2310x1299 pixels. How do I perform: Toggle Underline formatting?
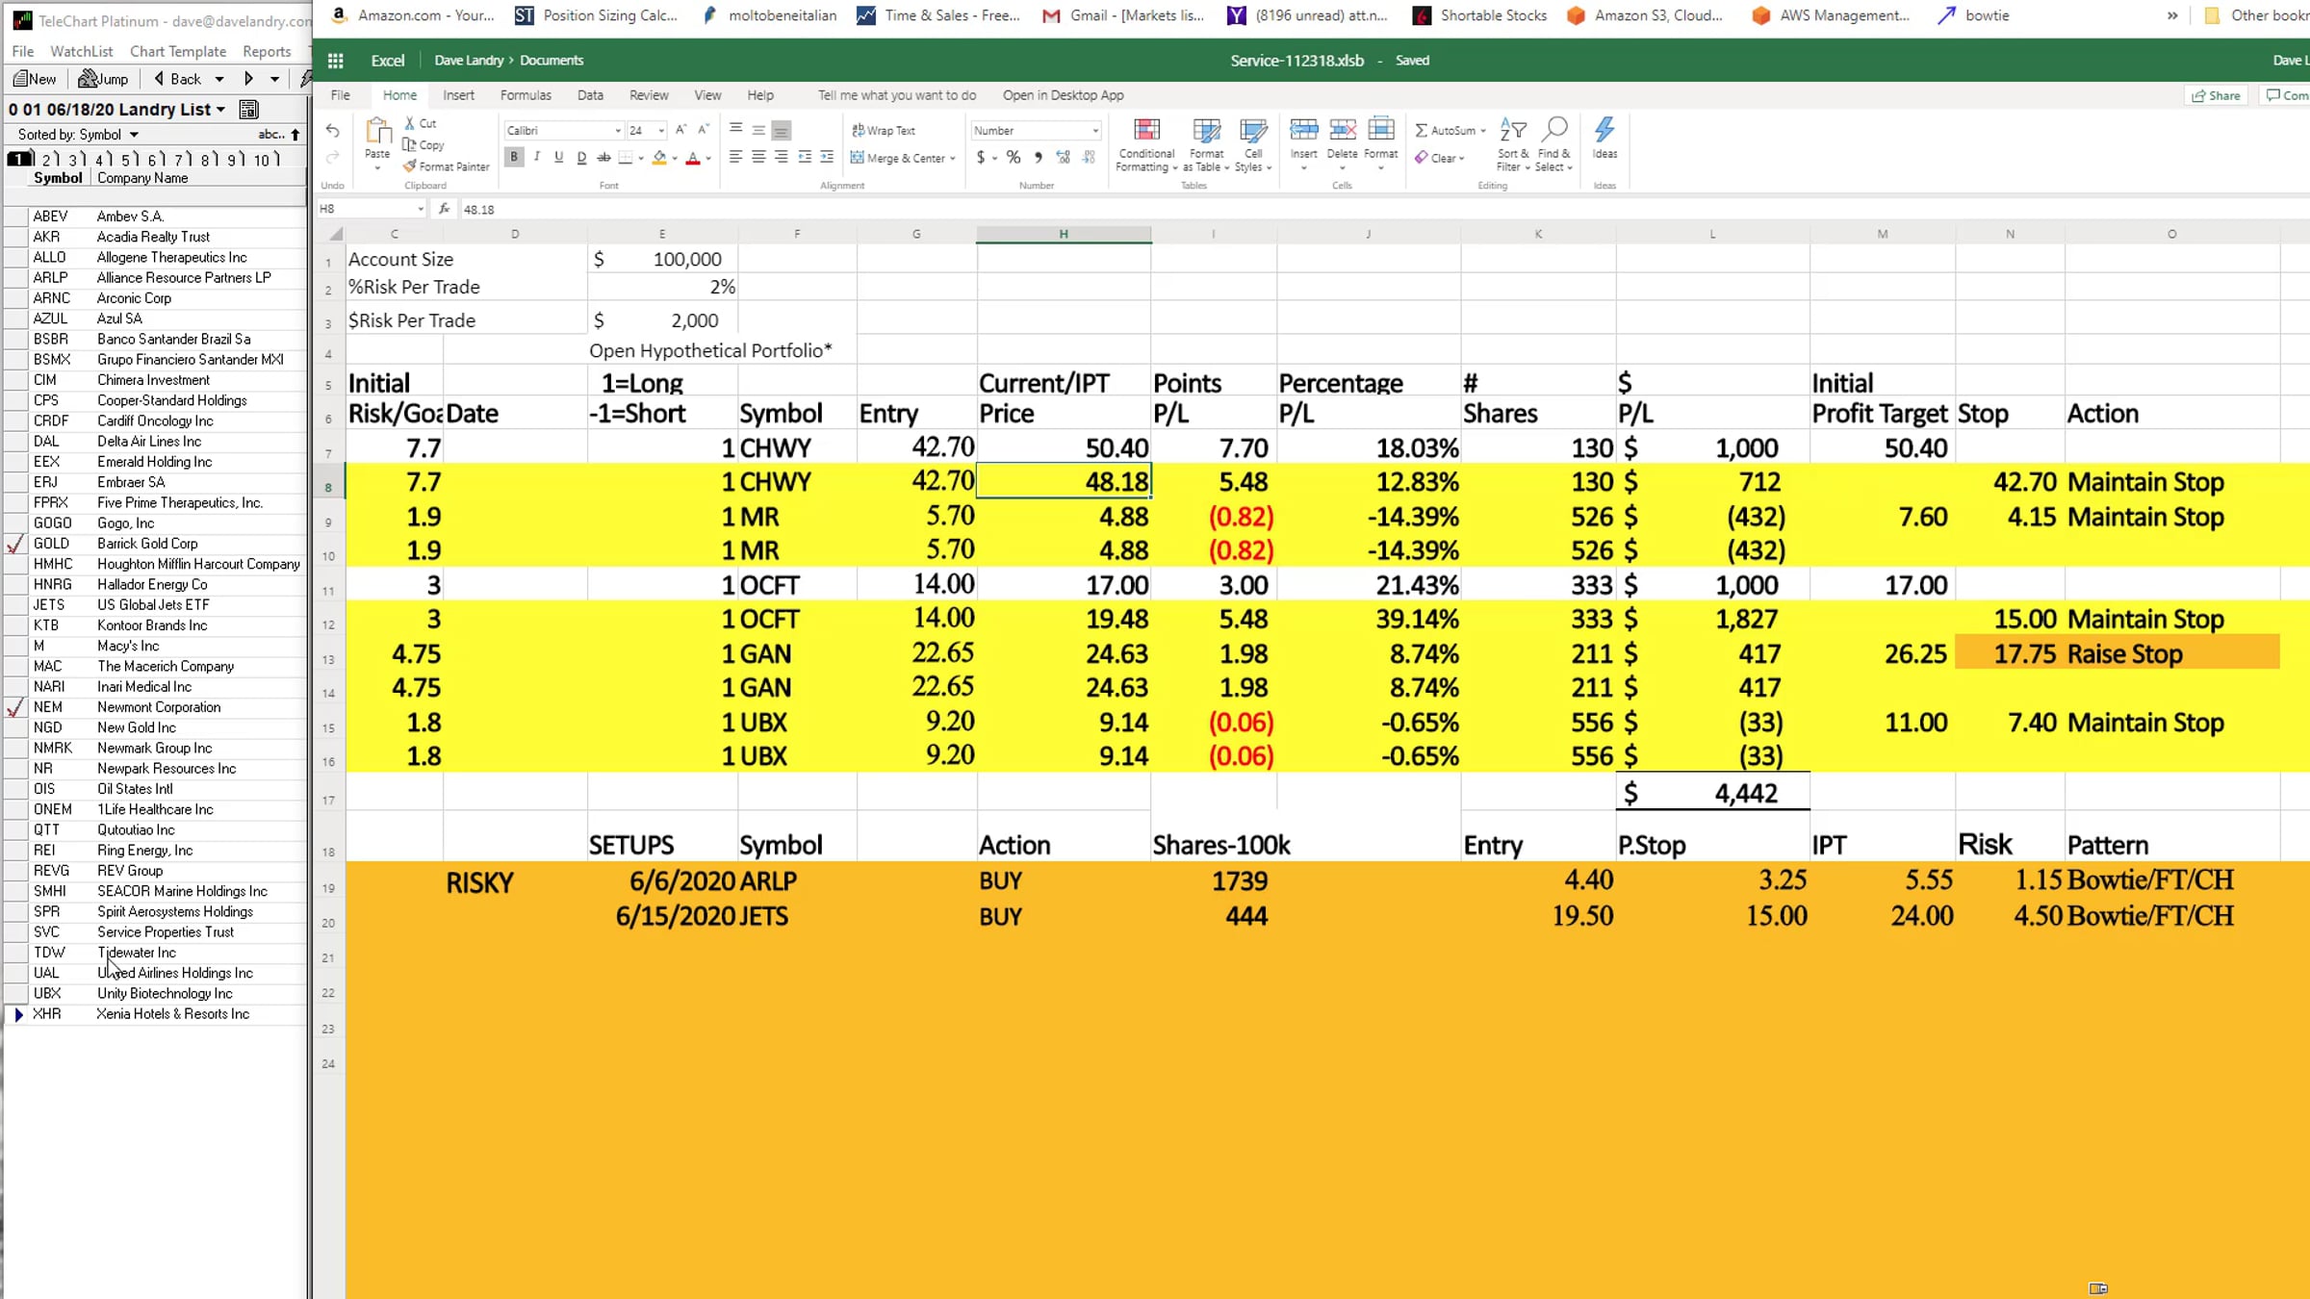pos(558,158)
